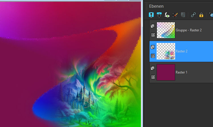Select layer name 'Raster 1'

pyautogui.click(x=181, y=72)
